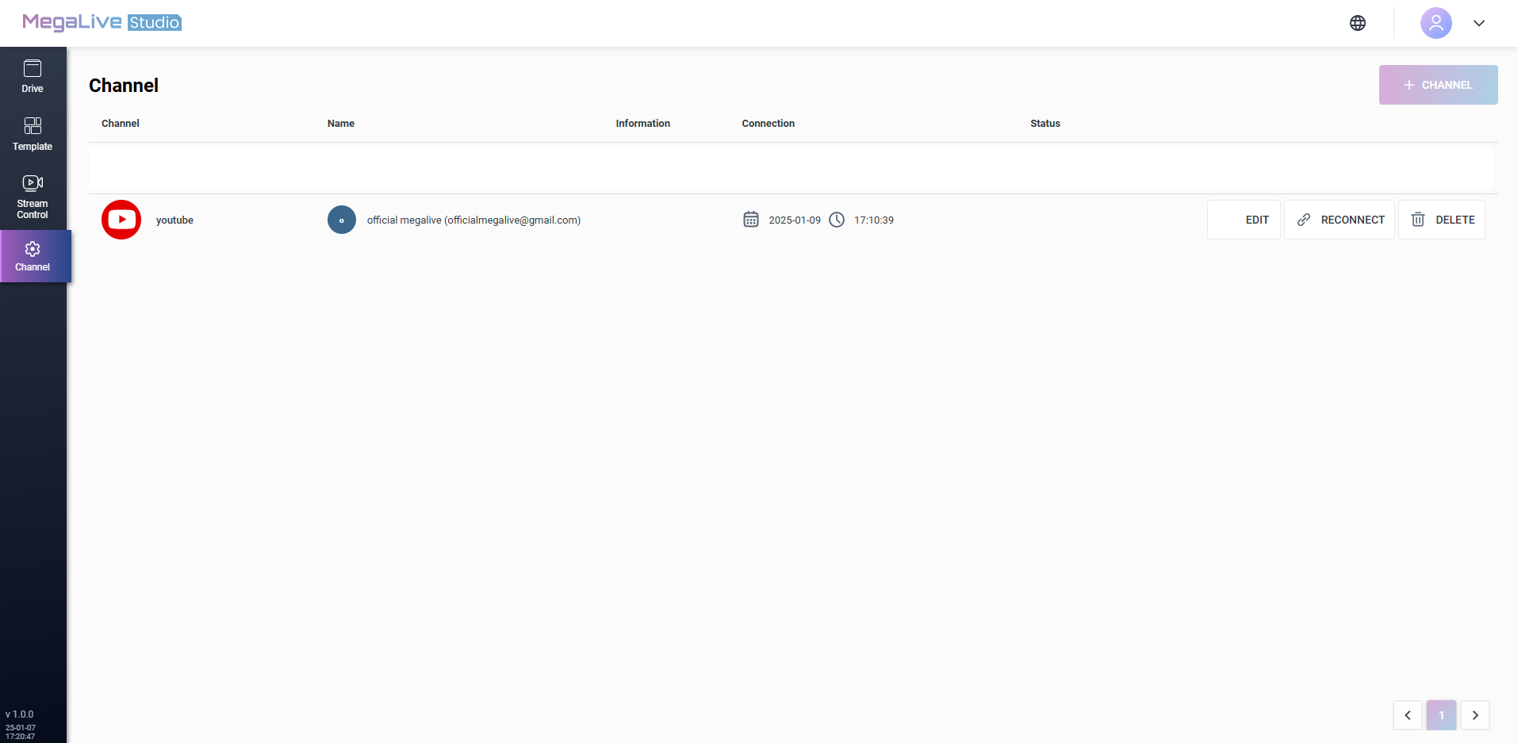The height and width of the screenshot is (743, 1518).
Task: Click the clock icon beside 17:10:39
Action: [x=837, y=220]
